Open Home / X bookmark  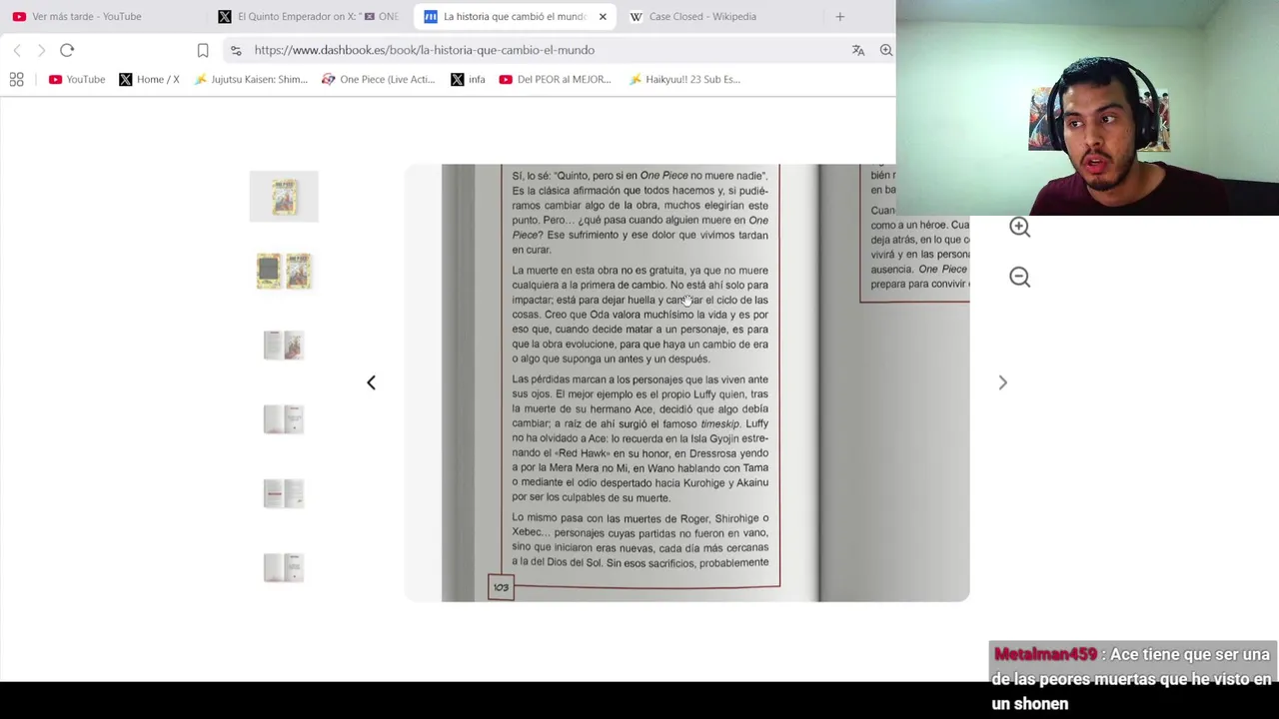point(149,79)
